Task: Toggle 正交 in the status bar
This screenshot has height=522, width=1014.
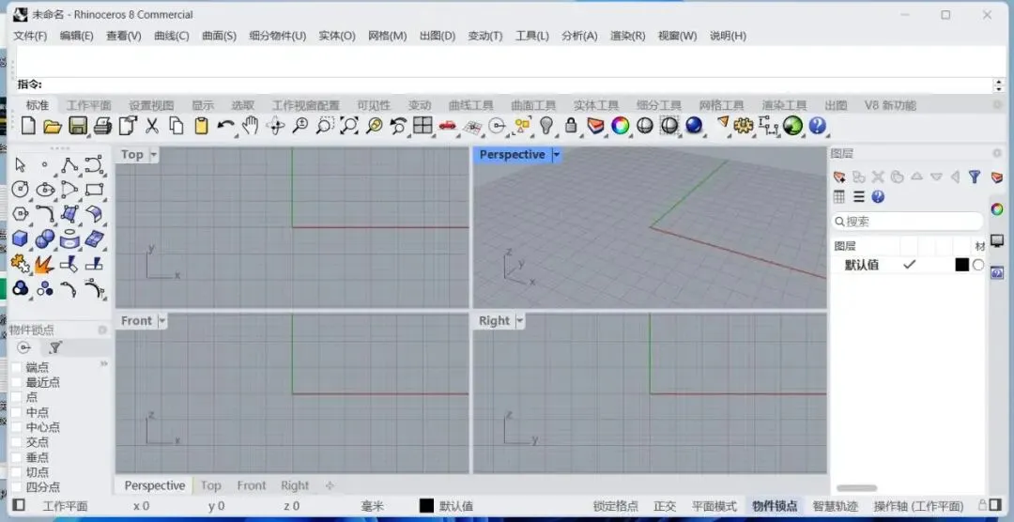Action: tap(665, 506)
